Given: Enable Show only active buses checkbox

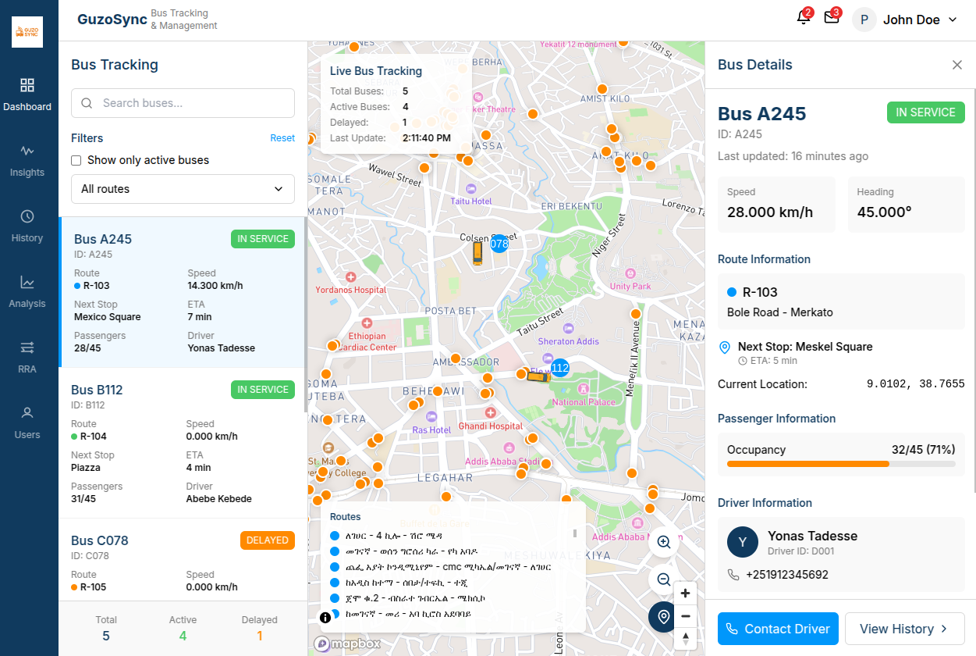Looking at the screenshot, I should (x=76, y=160).
